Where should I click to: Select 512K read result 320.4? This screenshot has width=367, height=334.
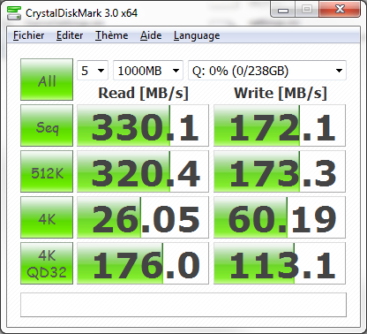click(x=143, y=171)
